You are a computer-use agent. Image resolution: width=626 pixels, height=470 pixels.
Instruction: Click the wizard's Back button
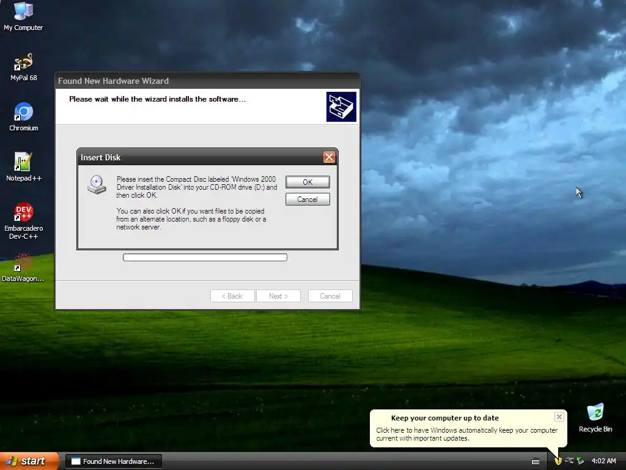point(232,296)
